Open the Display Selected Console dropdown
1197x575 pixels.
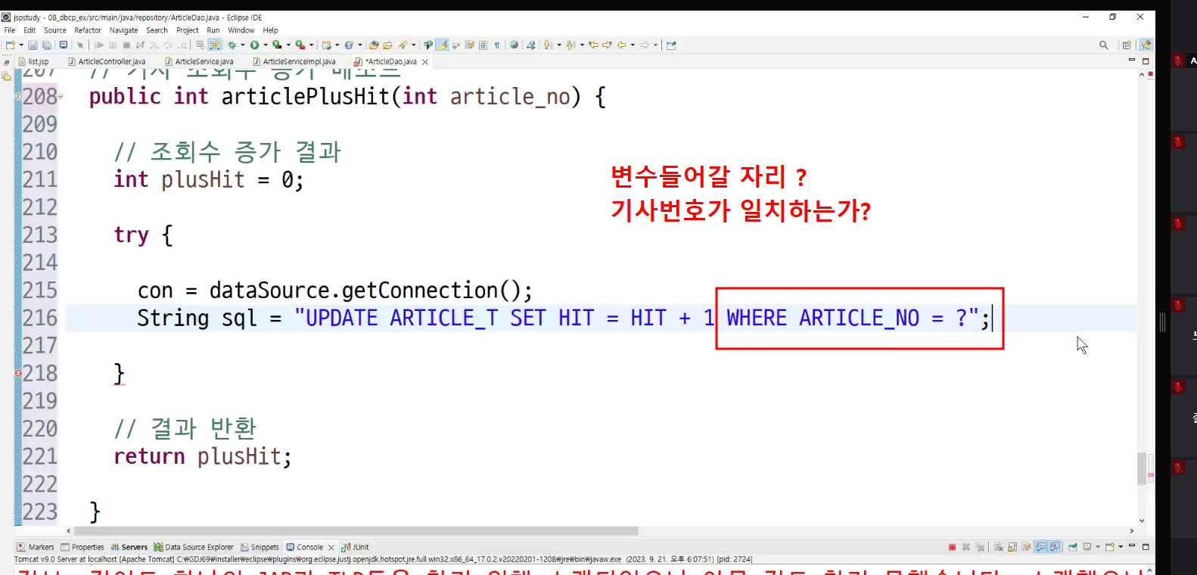click(1098, 547)
